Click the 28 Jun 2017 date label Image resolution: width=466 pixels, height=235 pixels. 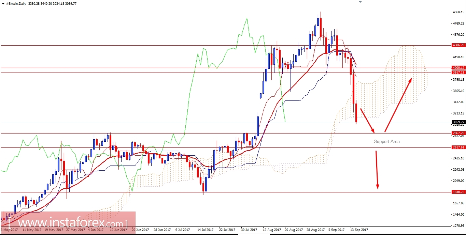point(162,230)
